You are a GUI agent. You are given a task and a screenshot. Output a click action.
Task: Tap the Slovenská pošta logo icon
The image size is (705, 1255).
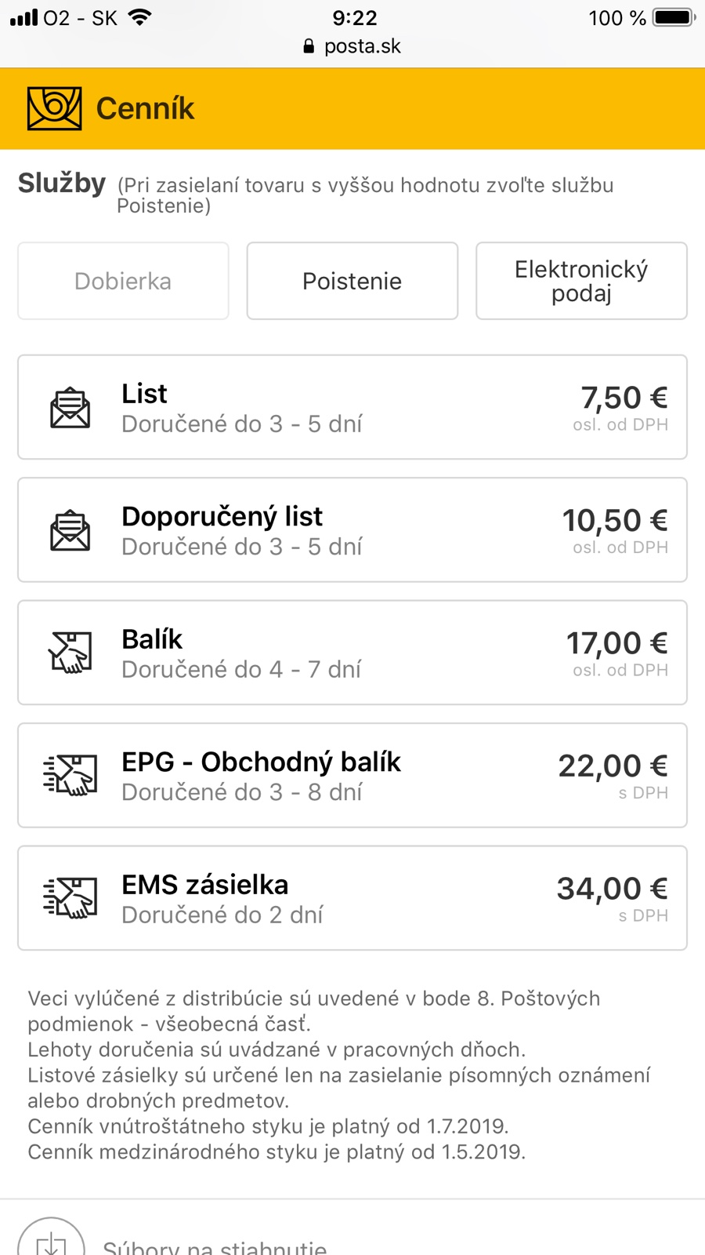point(54,108)
